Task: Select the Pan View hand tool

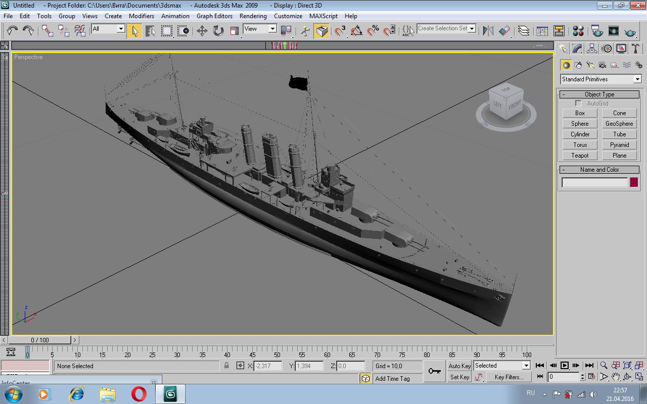Action: (616, 377)
